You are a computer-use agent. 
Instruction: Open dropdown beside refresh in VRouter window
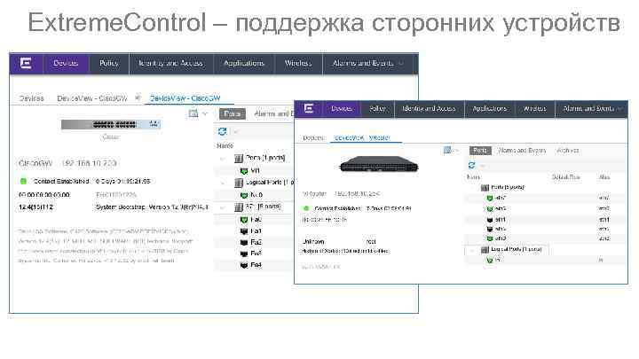[x=483, y=166]
